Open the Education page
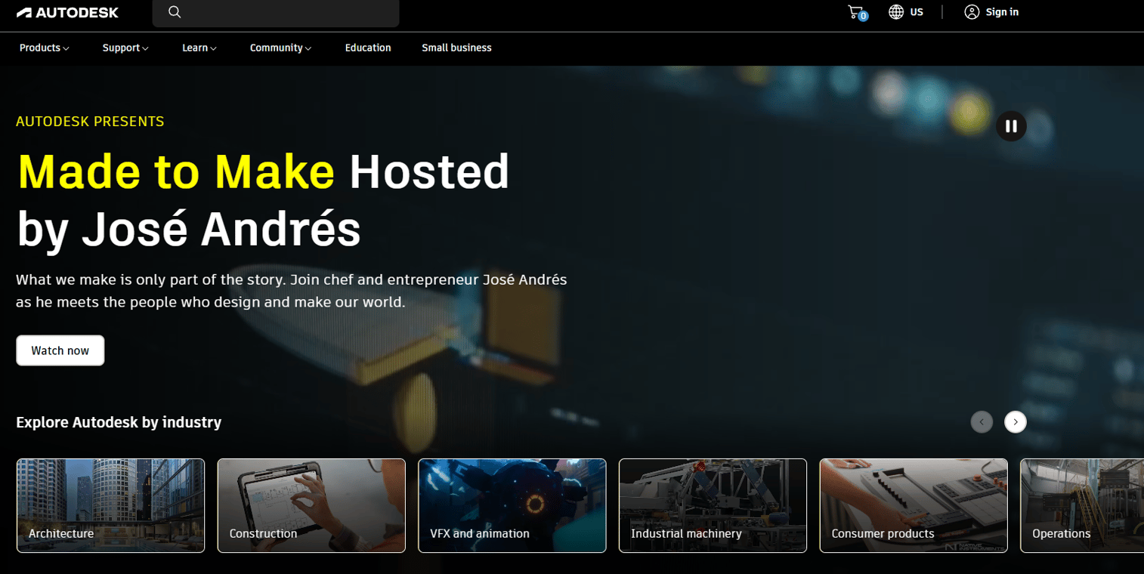This screenshot has width=1144, height=574. pyautogui.click(x=368, y=48)
